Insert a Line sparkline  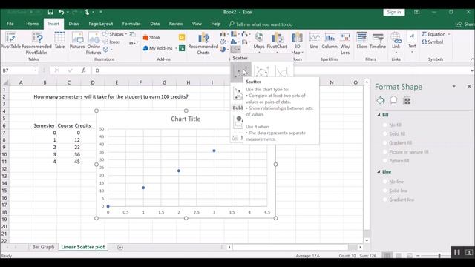[x=314, y=41]
